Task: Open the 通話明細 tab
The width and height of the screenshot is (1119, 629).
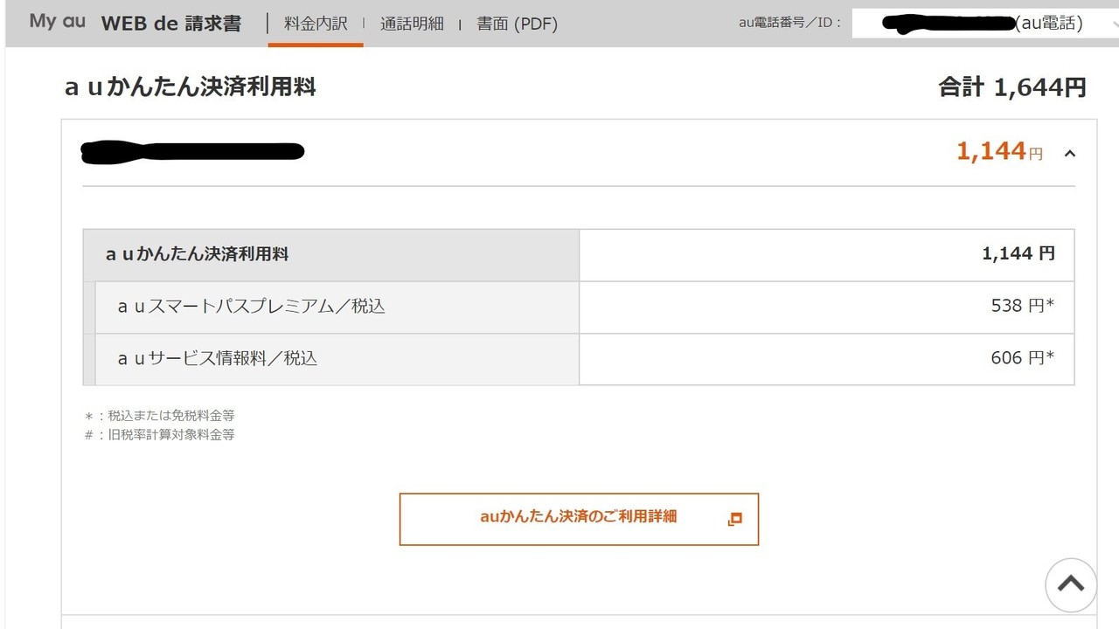Action: click(412, 24)
